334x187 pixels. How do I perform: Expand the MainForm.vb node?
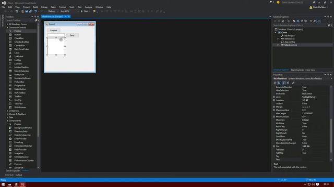[278, 45]
